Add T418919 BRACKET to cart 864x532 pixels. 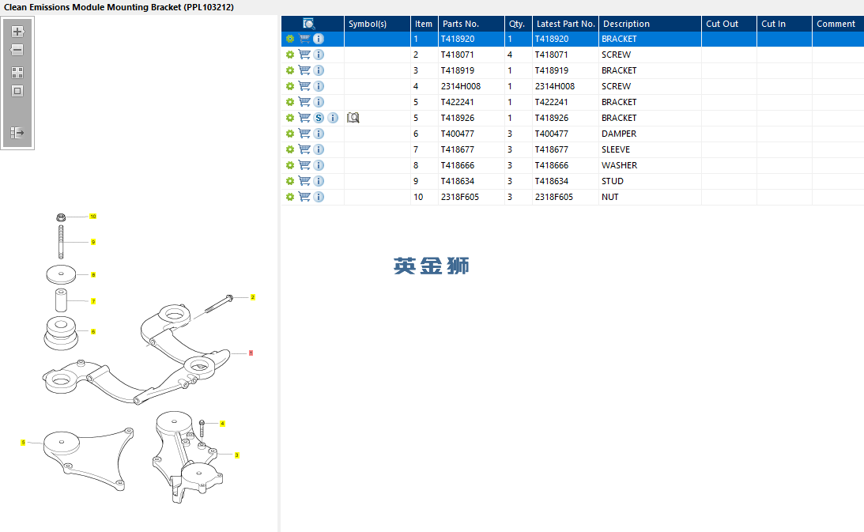point(304,70)
